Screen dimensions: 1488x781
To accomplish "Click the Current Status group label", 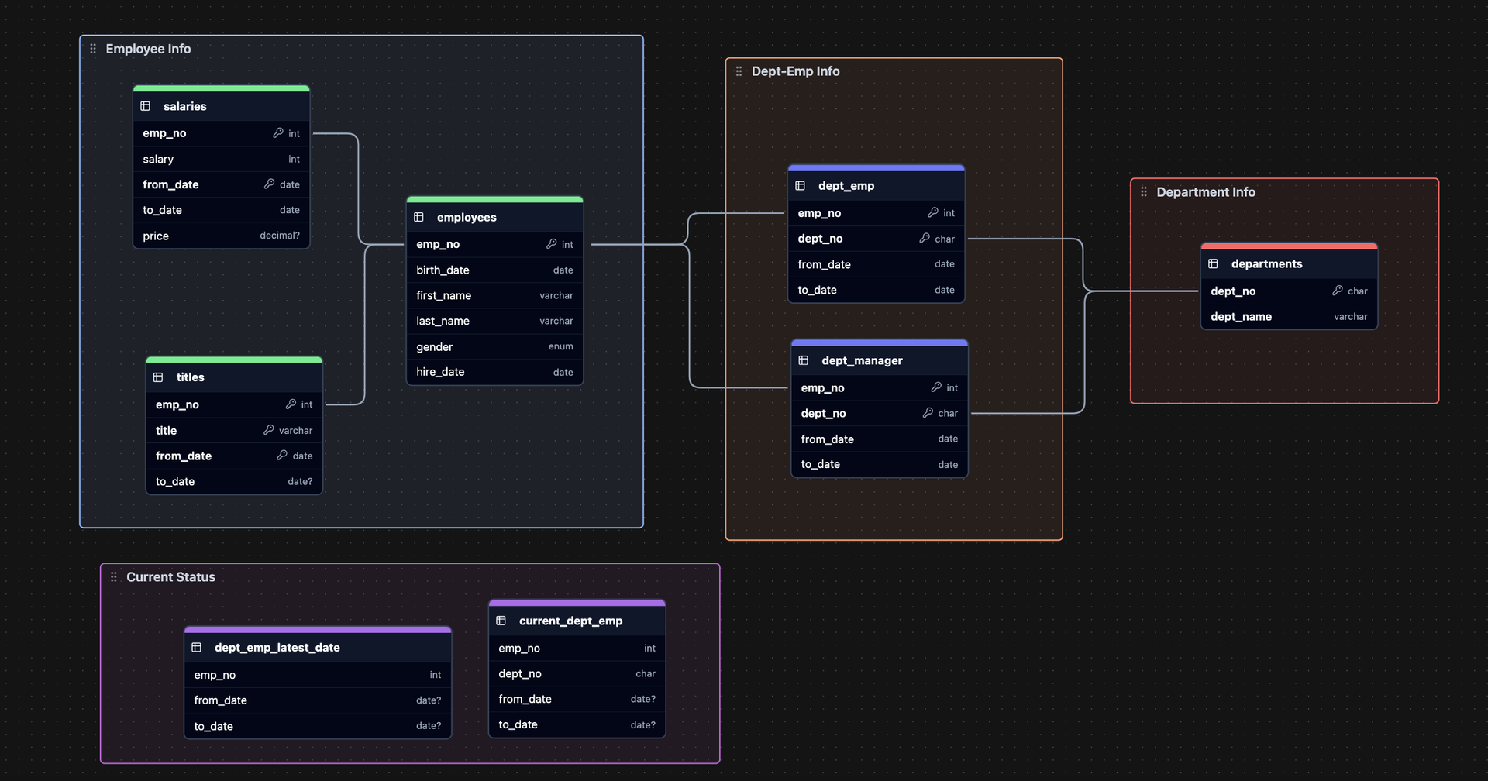I will pos(170,576).
